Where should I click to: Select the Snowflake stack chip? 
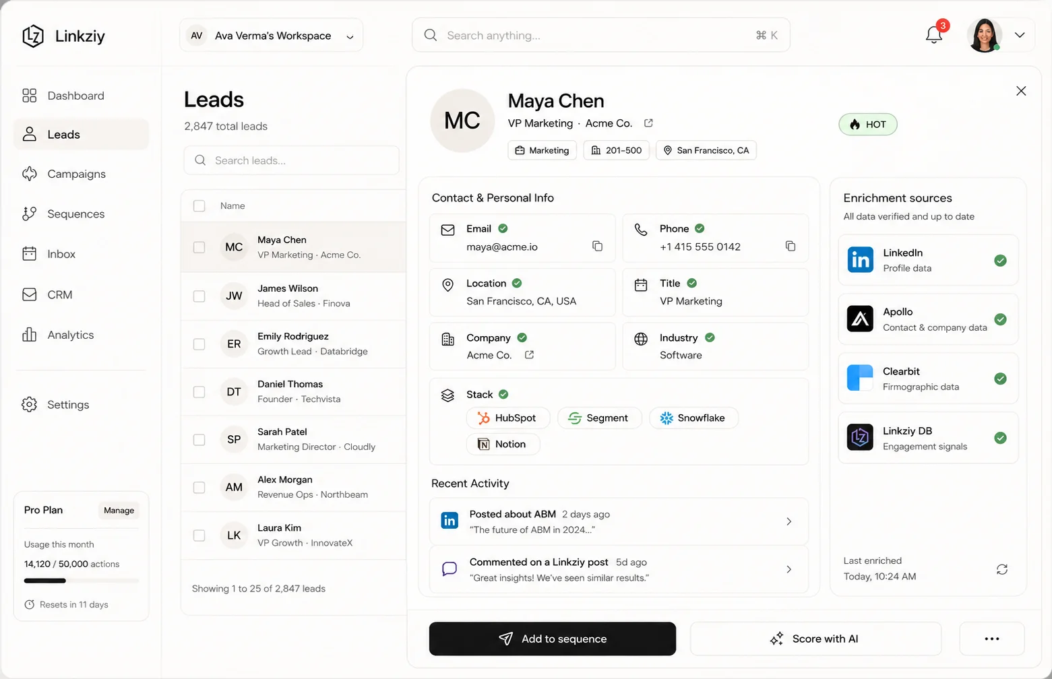(694, 418)
